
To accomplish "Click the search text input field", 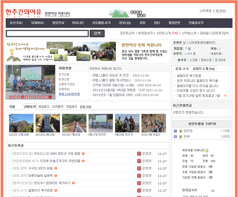I will 48,33.
